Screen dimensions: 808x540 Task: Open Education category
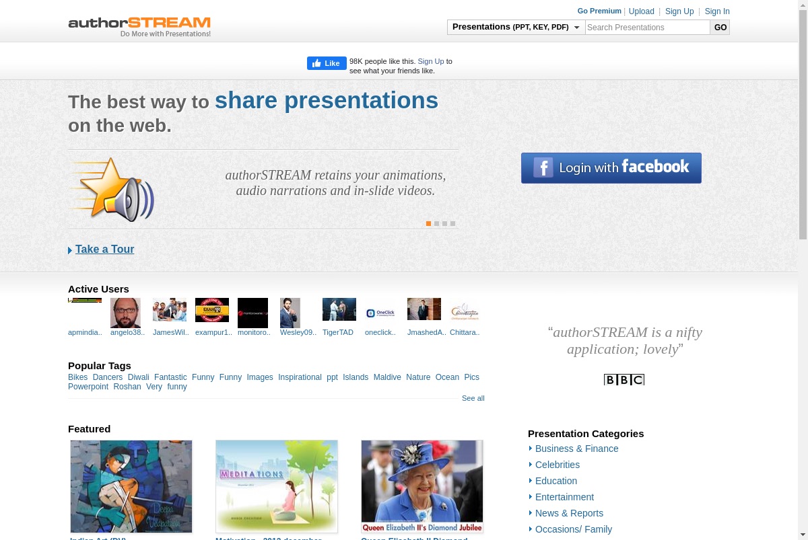click(556, 481)
